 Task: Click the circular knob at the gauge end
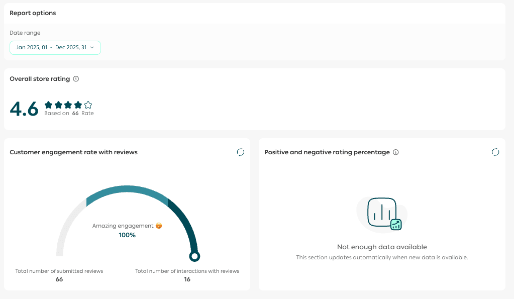click(194, 256)
